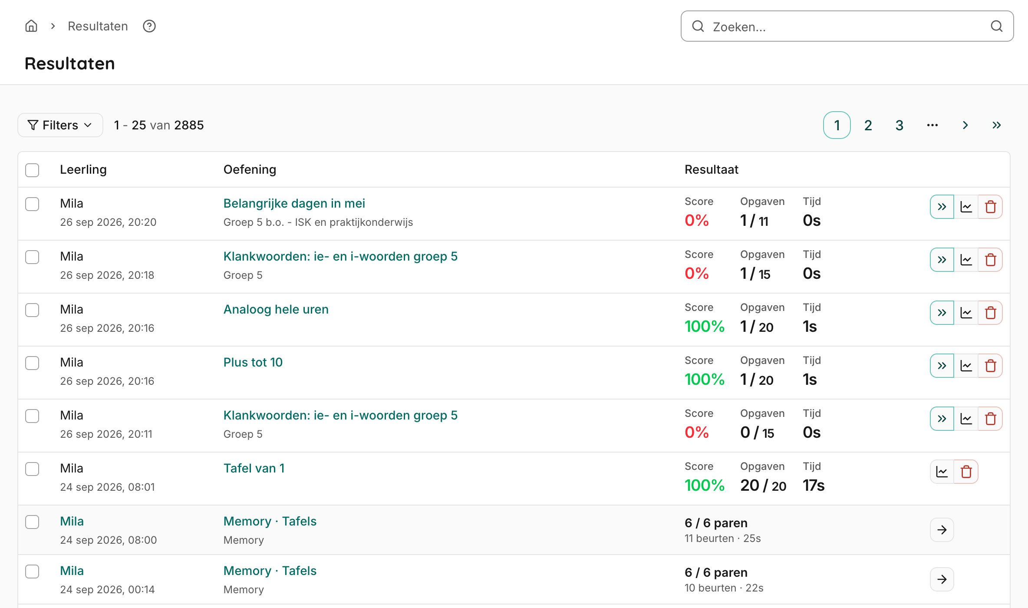Go to home via breadcrumb house icon
1028x608 pixels.
(31, 26)
